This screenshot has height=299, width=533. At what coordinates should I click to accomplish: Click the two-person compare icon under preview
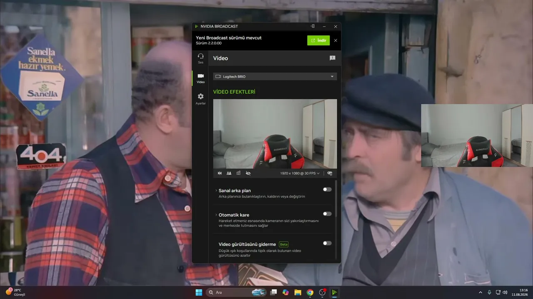click(x=229, y=173)
